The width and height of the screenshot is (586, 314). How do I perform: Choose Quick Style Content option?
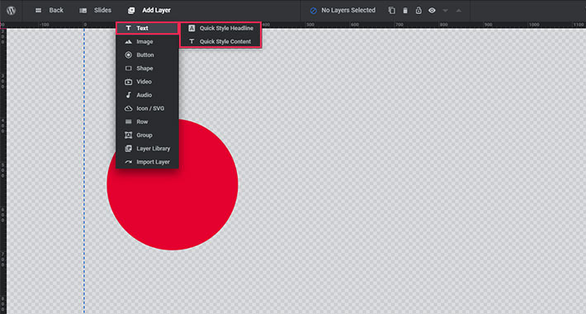click(x=220, y=41)
